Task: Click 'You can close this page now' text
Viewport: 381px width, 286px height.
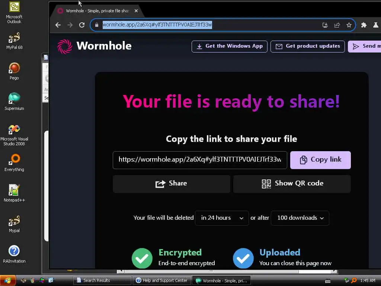Action: coord(295,263)
